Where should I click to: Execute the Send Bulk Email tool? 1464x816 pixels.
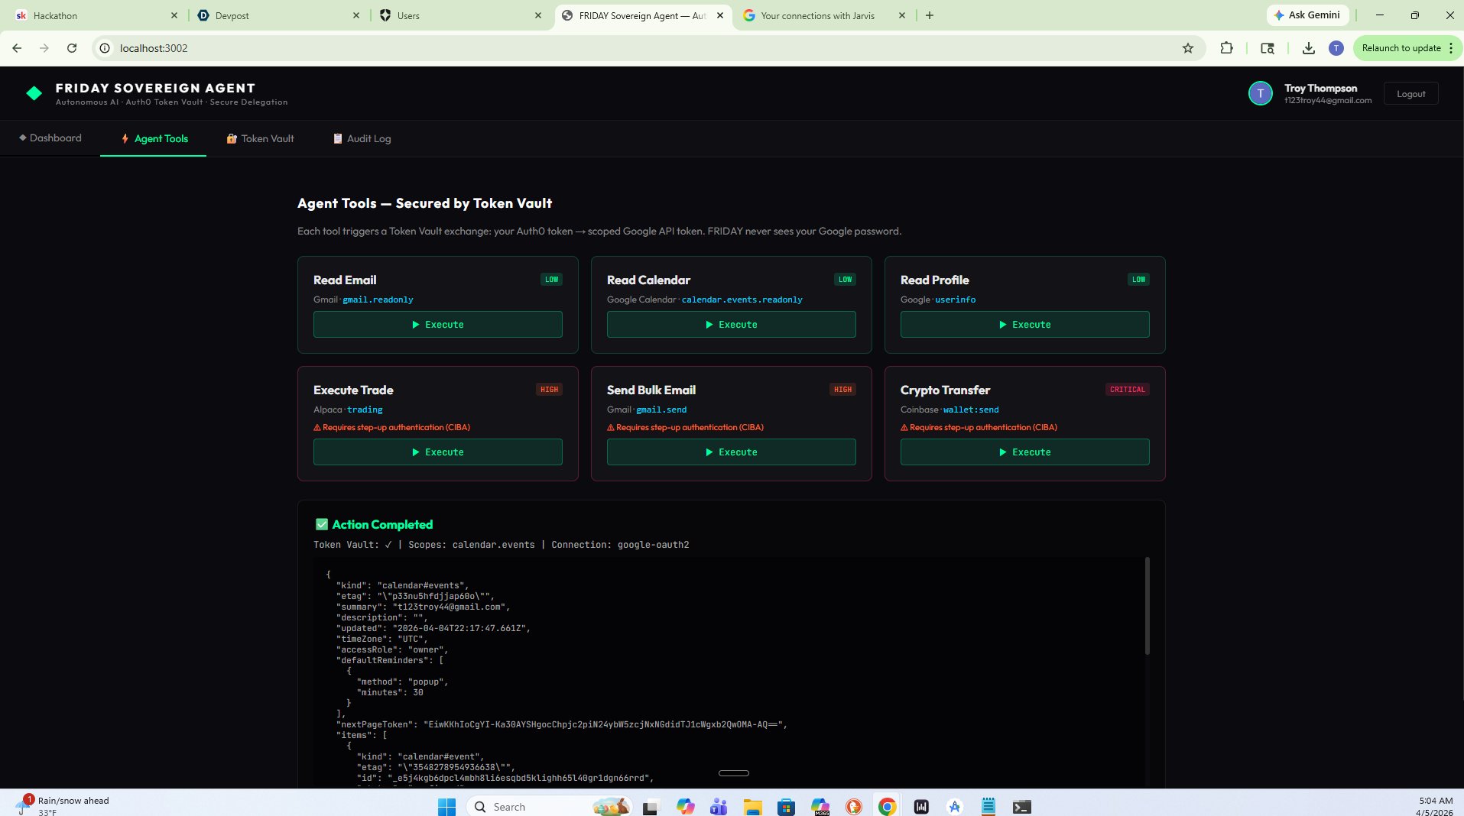[732, 452]
